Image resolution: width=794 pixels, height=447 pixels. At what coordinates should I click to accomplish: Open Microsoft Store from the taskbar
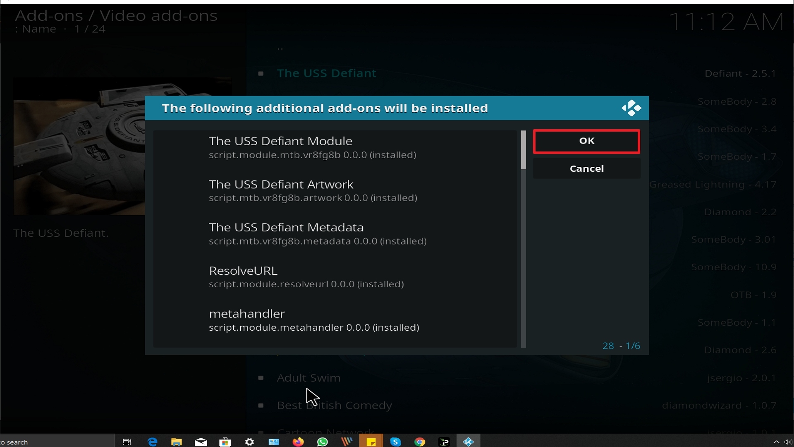point(225,442)
